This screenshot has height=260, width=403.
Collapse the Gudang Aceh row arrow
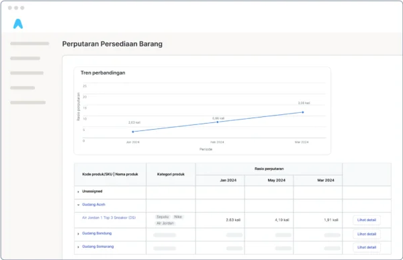coord(78,205)
